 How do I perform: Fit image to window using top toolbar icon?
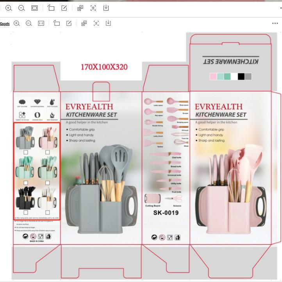(35, 8)
